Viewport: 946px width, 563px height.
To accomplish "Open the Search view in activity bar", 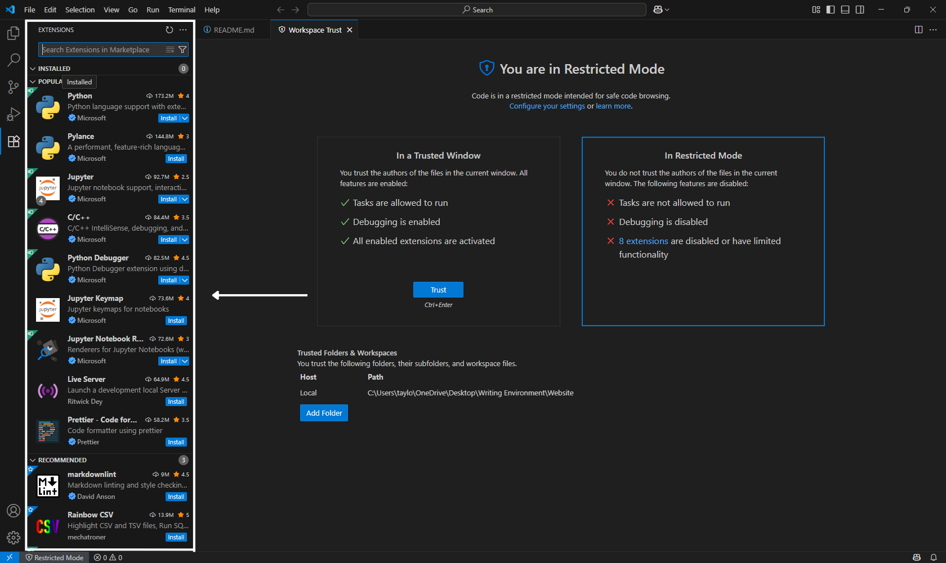I will [x=14, y=60].
